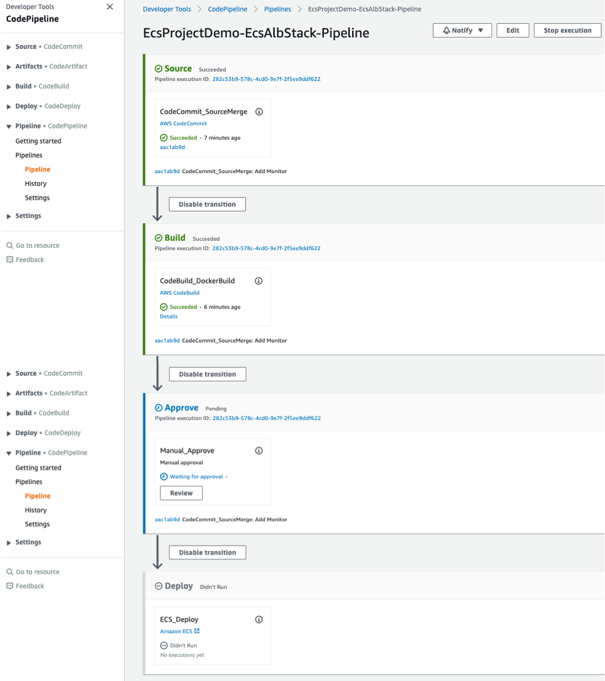
Task: Click the upper Go to resource field
Action: [x=33, y=245]
